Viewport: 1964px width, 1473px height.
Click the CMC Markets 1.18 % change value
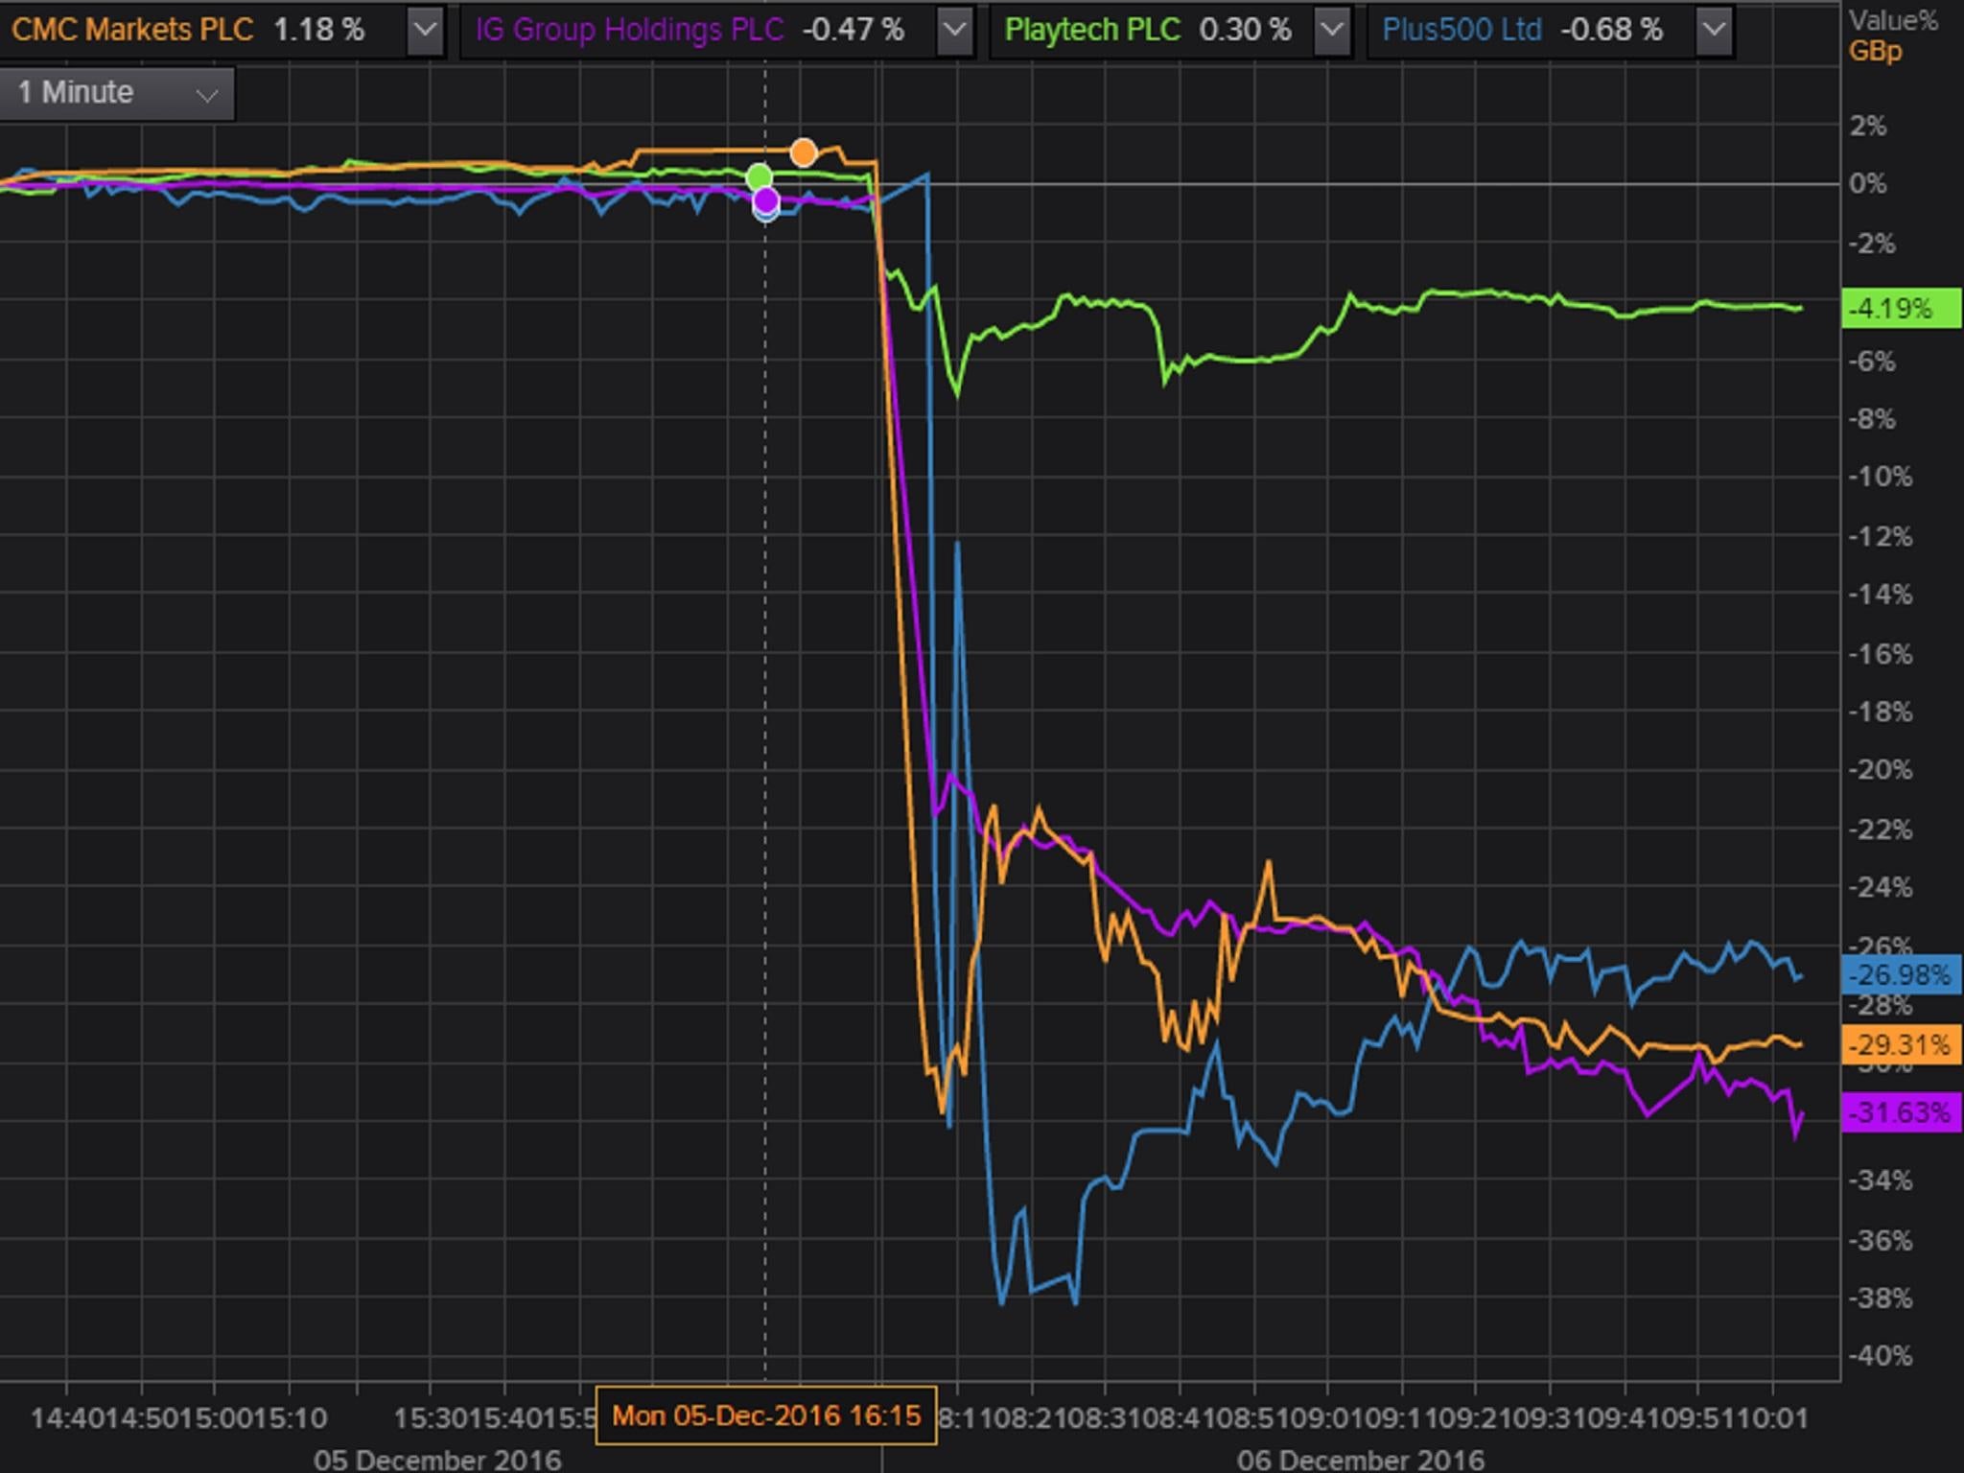318,30
